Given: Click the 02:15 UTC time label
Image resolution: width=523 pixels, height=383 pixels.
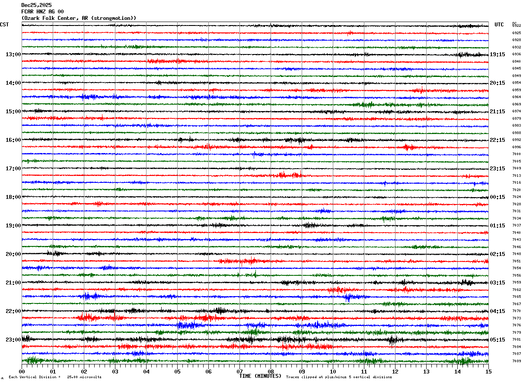Looking at the screenshot, I should coord(497,254).
